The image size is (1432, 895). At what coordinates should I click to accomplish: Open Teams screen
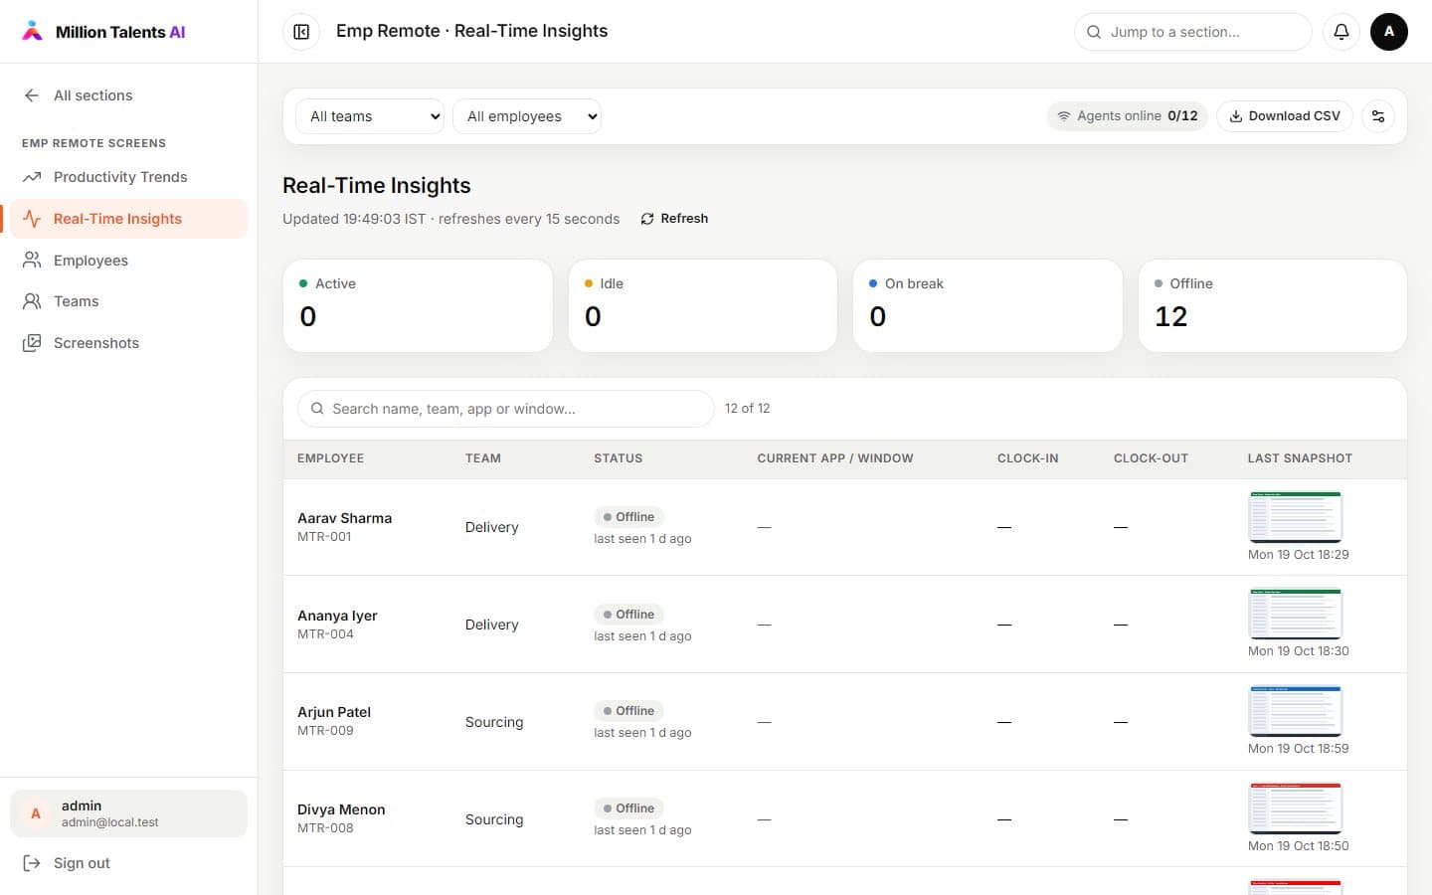[x=128, y=301]
